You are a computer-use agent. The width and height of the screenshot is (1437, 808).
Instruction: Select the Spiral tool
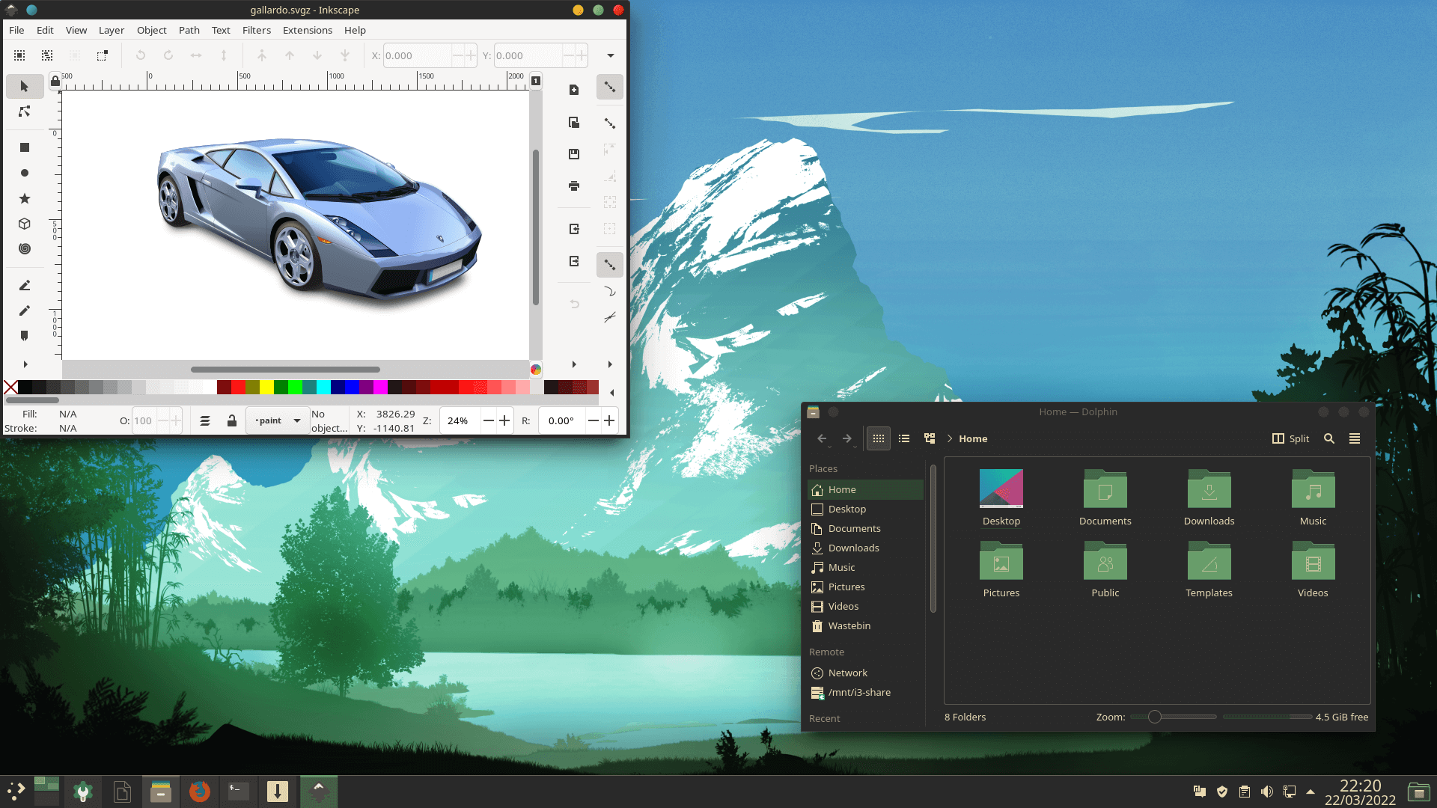[24, 248]
